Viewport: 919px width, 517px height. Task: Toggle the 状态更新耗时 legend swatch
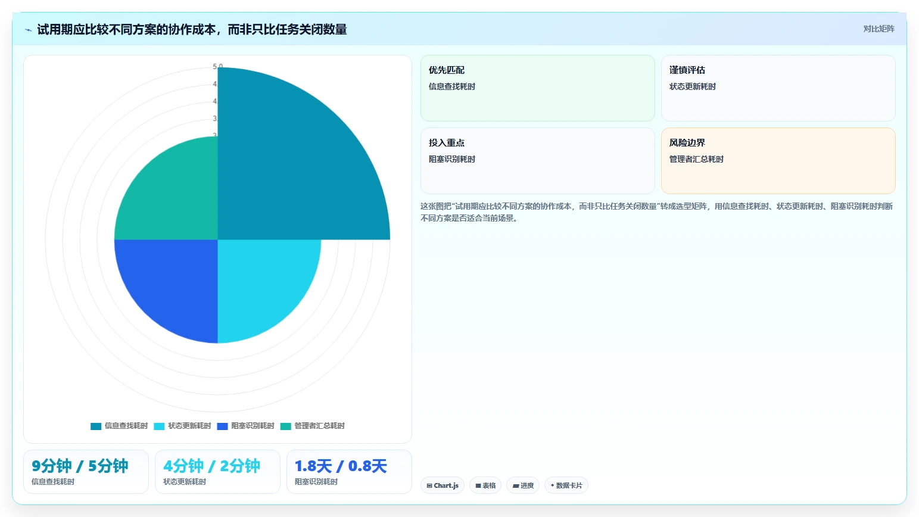pyautogui.click(x=159, y=426)
